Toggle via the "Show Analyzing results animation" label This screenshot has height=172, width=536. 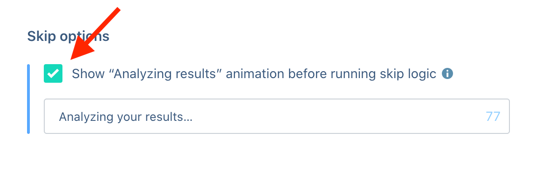click(x=254, y=74)
